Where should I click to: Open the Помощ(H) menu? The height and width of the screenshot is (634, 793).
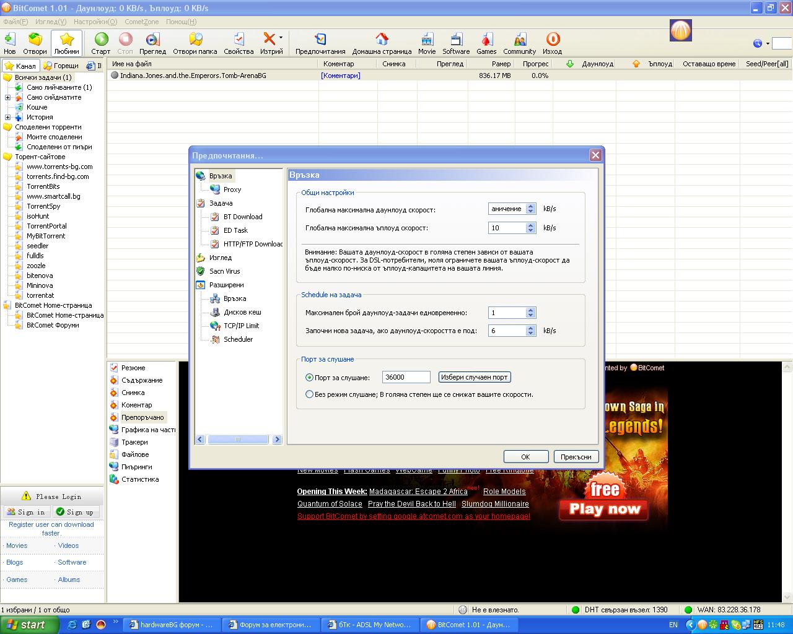181,22
